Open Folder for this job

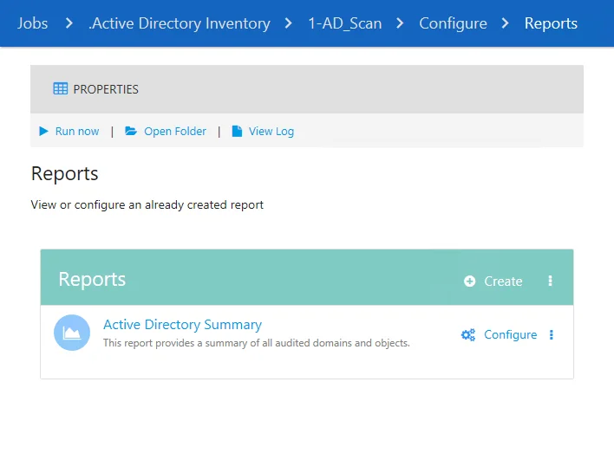click(175, 132)
